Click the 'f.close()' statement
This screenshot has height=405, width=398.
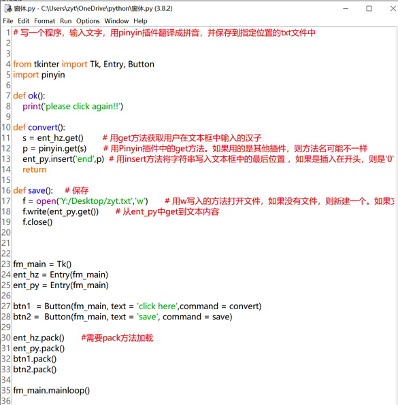coord(37,222)
